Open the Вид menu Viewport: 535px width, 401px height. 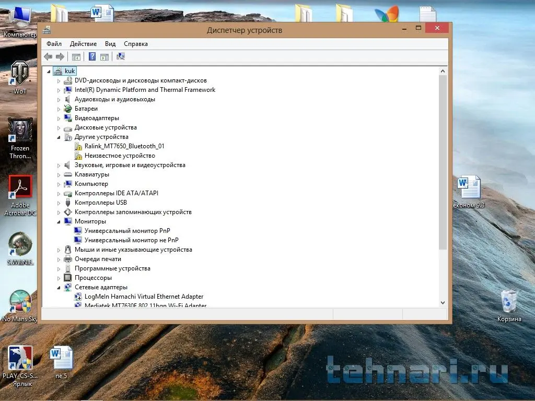click(x=110, y=44)
